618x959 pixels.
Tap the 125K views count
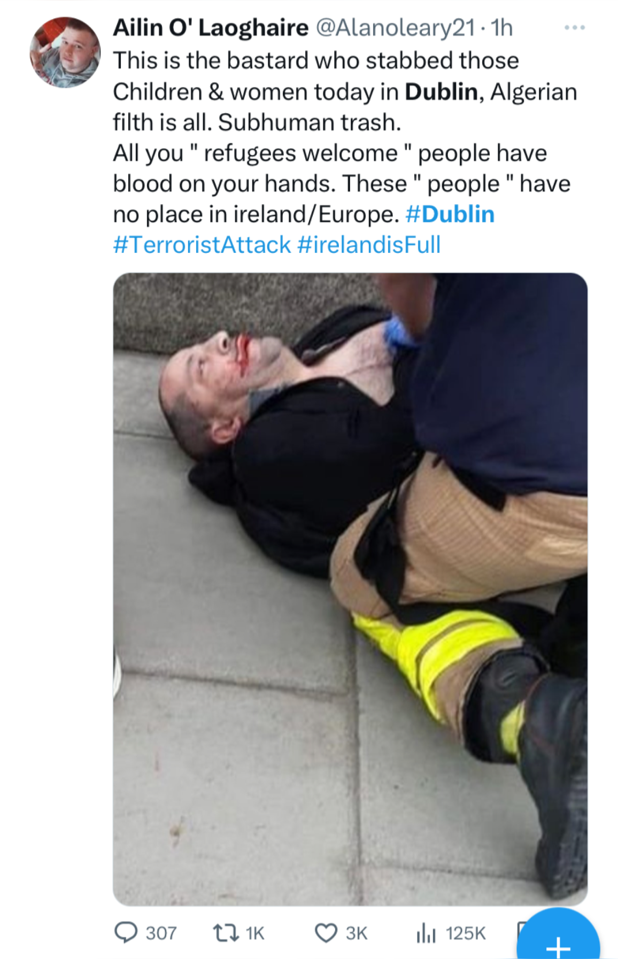point(466,933)
